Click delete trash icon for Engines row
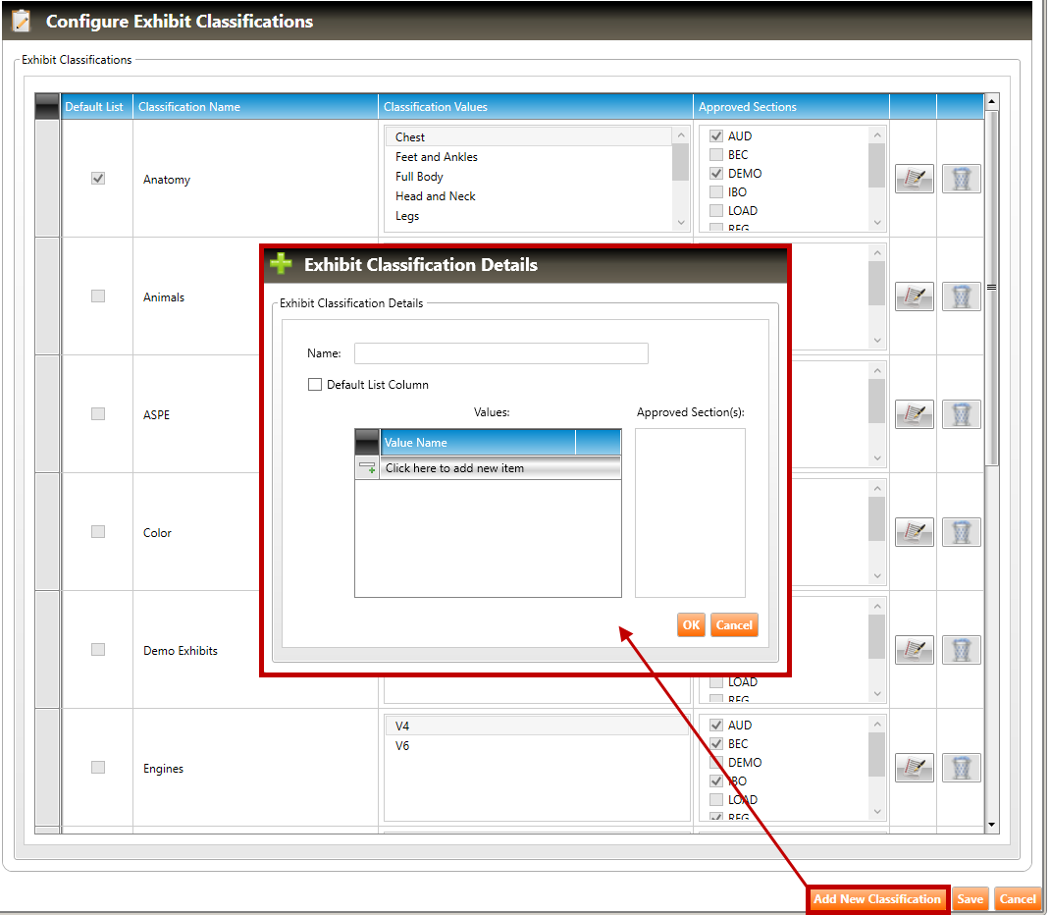The height and width of the screenshot is (915, 1050). [x=961, y=768]
